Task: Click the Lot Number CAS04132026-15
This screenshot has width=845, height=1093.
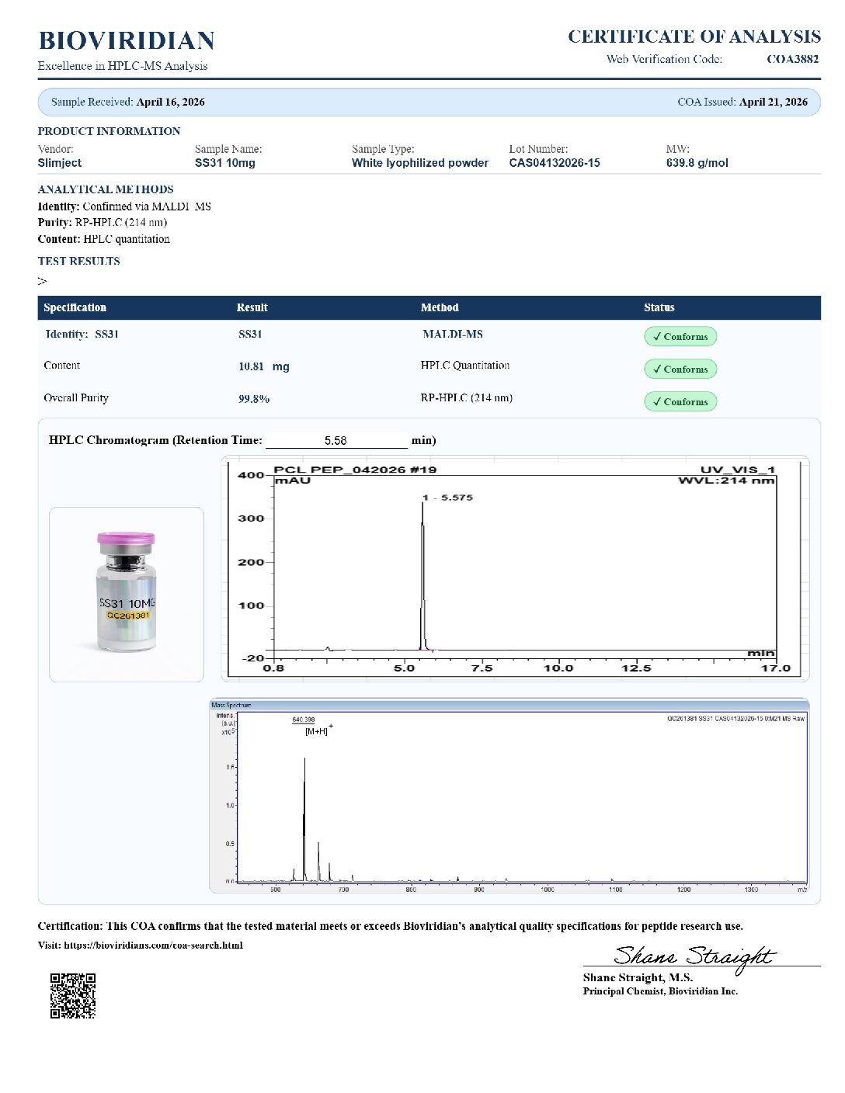Action: pos(555,163)
